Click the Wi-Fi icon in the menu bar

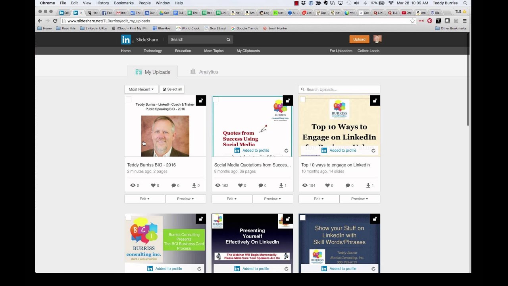[391, 3]
